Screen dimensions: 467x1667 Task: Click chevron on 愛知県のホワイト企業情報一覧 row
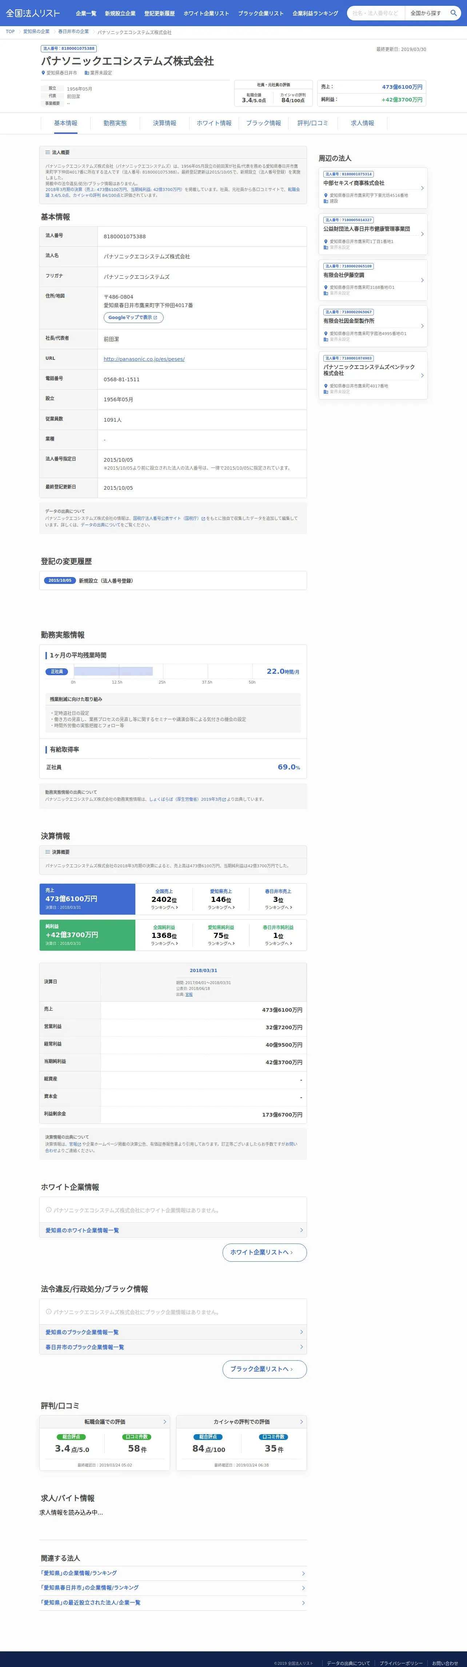pos(302,1230)
